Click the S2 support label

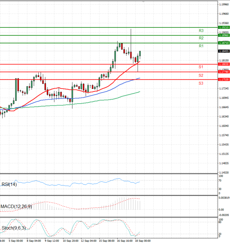(201, 75)
